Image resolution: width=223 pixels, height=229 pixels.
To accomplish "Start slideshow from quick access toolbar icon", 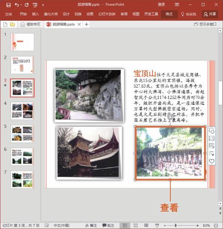I will (x=35, y=5).
